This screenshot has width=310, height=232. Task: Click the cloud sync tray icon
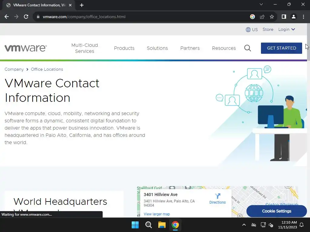[x=254, y=225]
